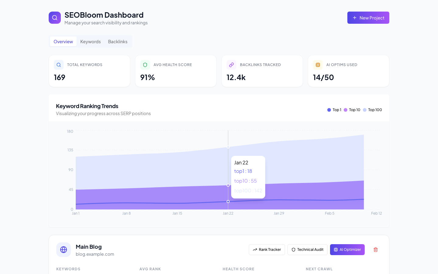Toggle the Top 10 series visibility
Image resolution: width=438 pixels, height=274 pixels.
(x=352, y=110)
